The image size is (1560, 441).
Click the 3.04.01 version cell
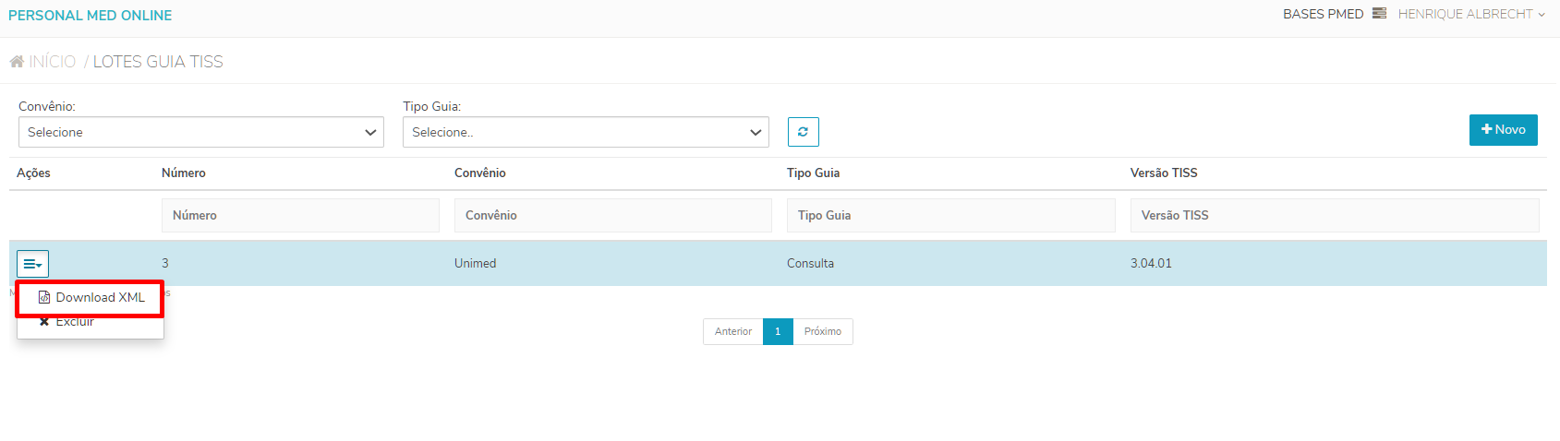pos(1151,263)
